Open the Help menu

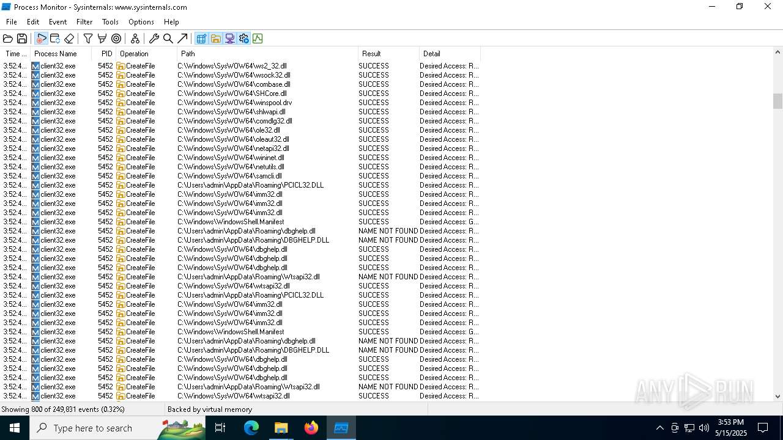coord(171,21)
